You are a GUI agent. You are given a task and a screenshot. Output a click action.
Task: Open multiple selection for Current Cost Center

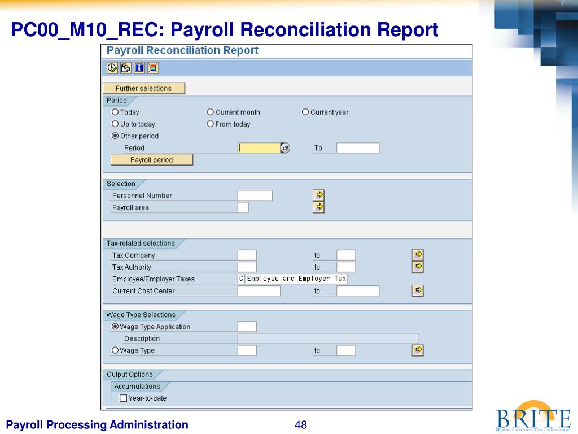418,290
